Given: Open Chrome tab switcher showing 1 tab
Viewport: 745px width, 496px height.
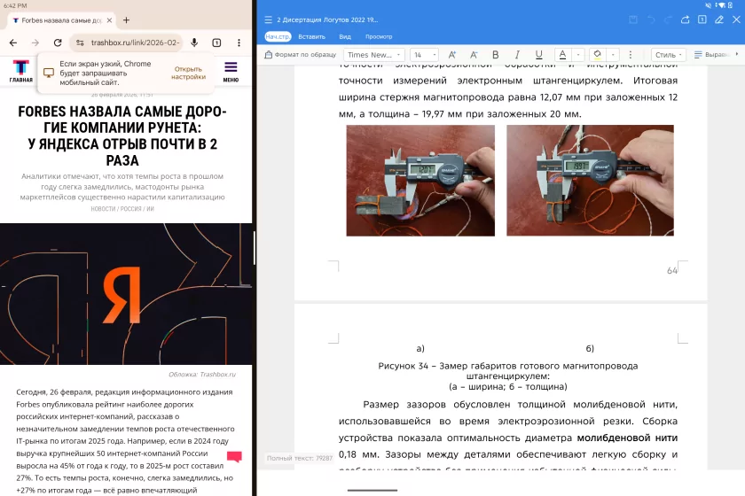Looking at the screenshot, I should pyautogui.click(x=216, y=43).
